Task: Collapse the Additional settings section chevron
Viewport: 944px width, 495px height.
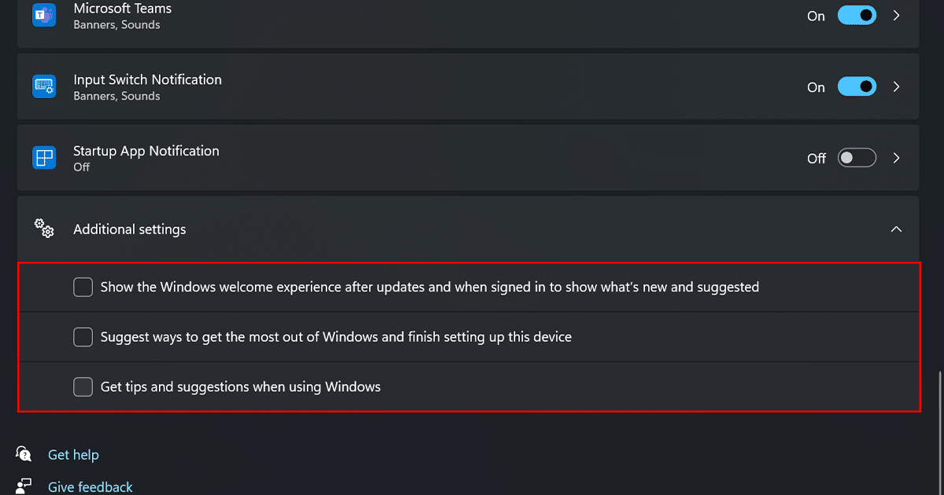Action: (x=896, y=229)
